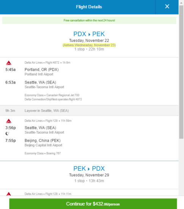Close the Flight Details dialog
The height and width of the screenshot is (209, 184).
tap(167, 6)
